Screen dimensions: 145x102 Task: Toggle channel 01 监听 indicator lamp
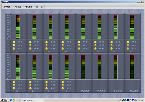pos(14,45)
